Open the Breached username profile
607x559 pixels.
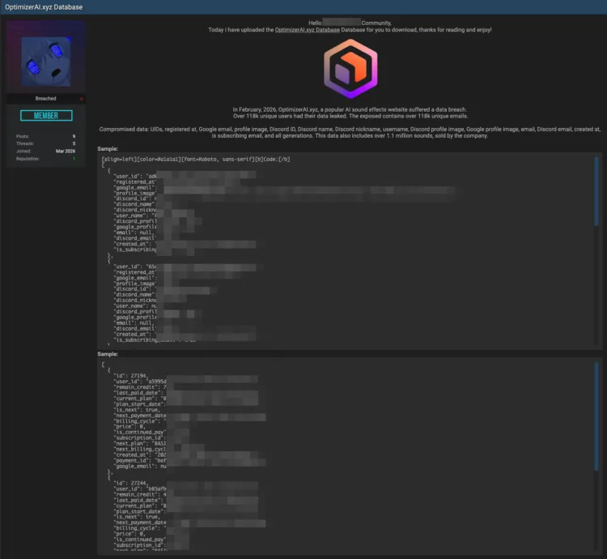pyautogui.click(x=45, y=98)
